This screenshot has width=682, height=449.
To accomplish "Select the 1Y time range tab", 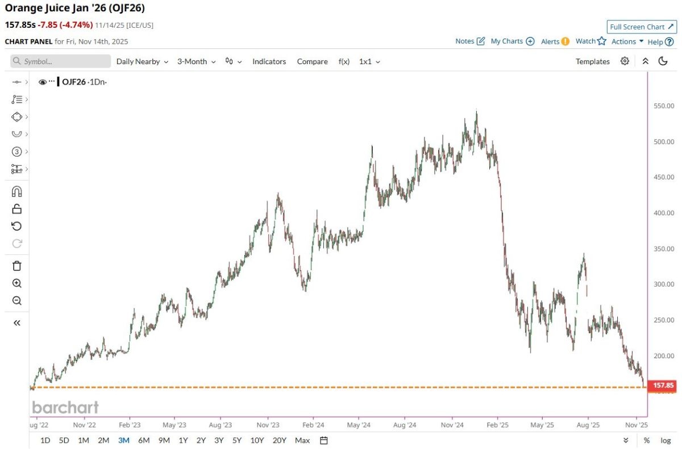I will point(183,440).
